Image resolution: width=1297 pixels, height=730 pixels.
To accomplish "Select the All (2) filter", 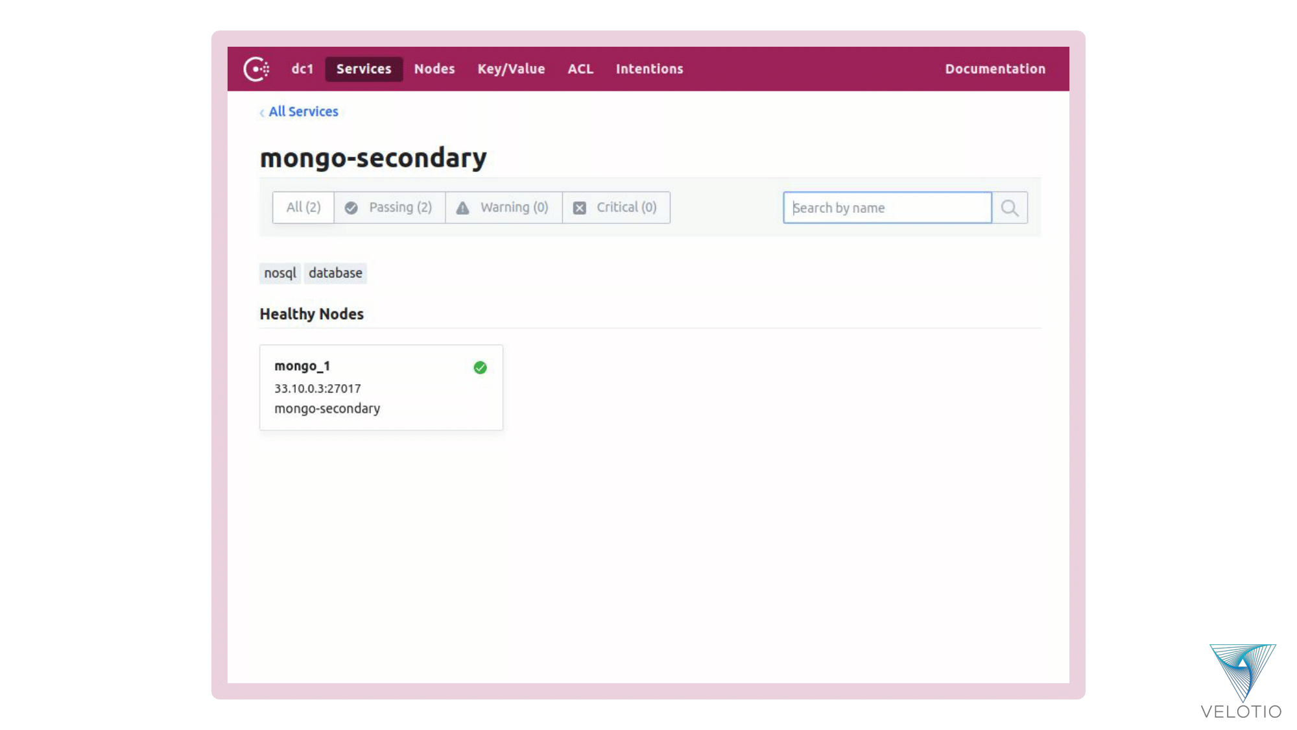I will pos(303,208).
